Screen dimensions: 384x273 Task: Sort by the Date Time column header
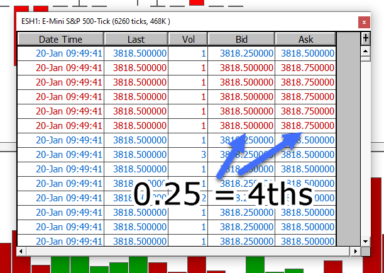61,39
